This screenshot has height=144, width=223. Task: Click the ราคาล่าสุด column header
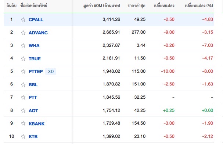(x=136, y=5)
